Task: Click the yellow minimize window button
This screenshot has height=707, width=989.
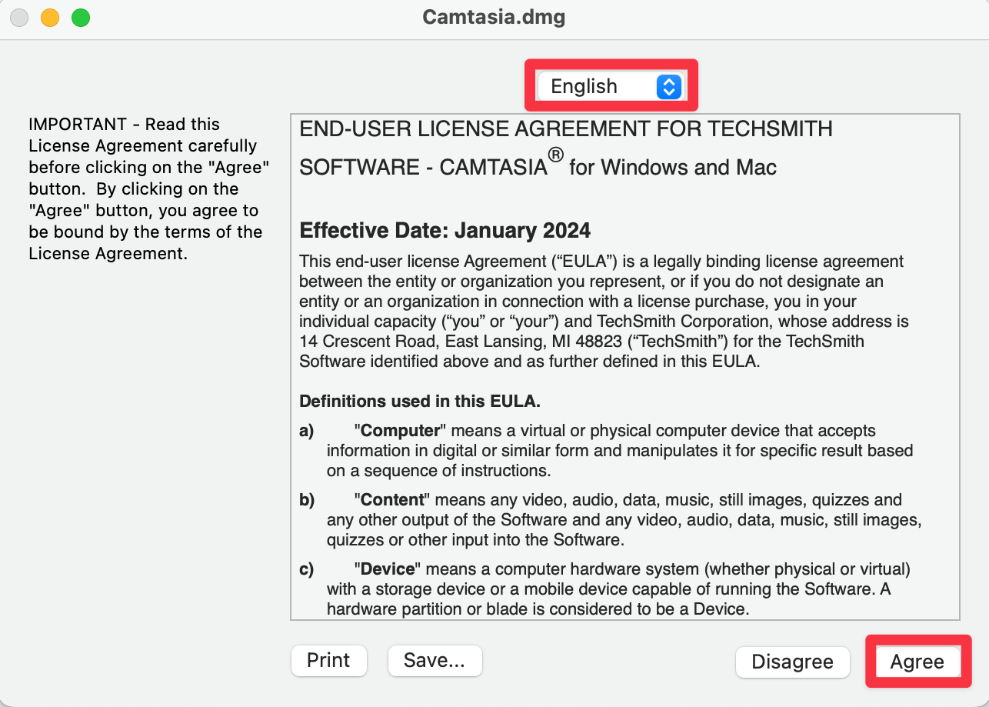Action: coord(50,18)
